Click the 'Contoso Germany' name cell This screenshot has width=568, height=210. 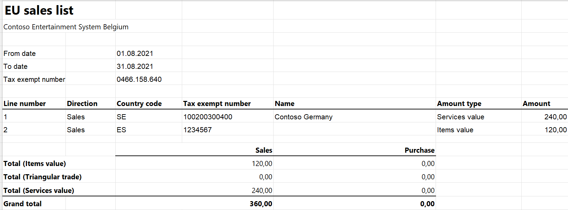click(304, 117)
